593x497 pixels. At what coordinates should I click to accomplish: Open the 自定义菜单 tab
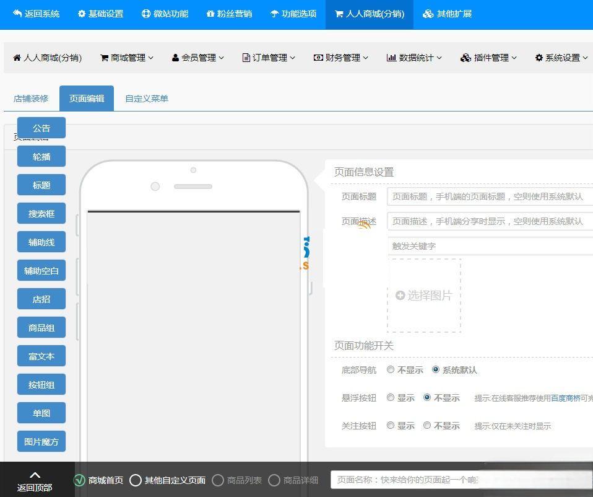click(147, 99)
